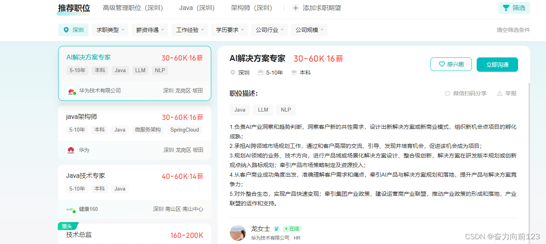This screenshot has width=546, height=244.
Task: Click the 在线 status badge
Action: (292, 229)
